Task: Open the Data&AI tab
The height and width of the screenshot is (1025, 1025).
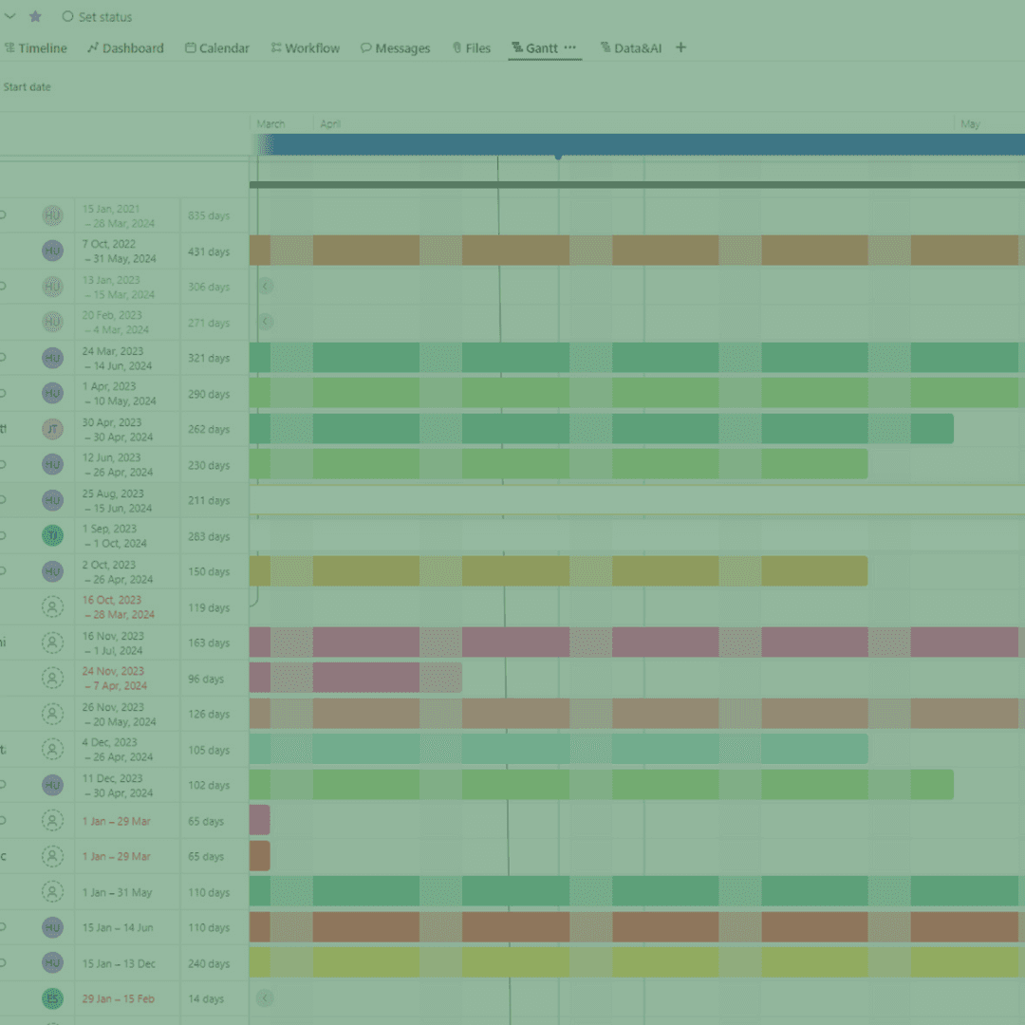Action: click(631, 48)
